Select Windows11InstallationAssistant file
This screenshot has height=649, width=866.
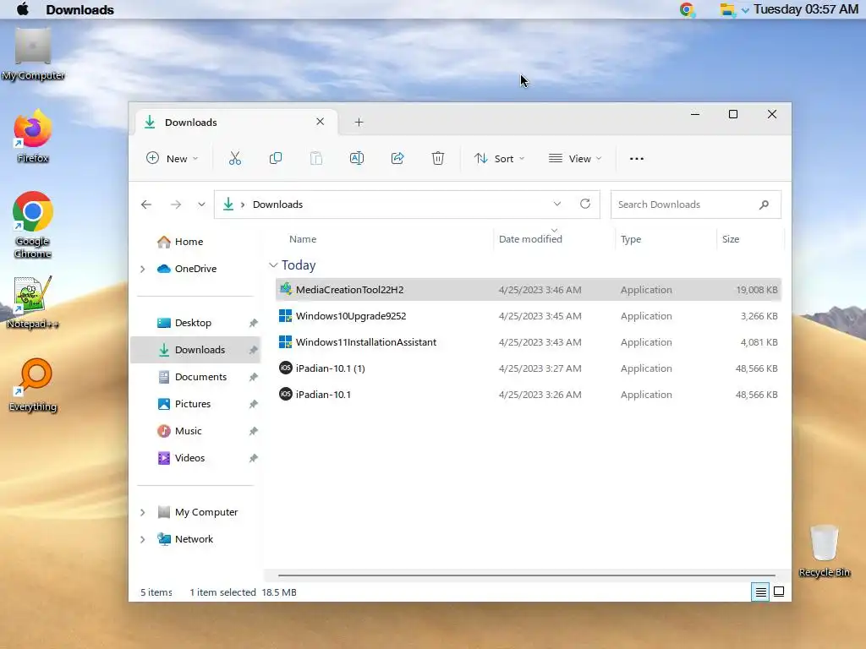pos(528,342)
